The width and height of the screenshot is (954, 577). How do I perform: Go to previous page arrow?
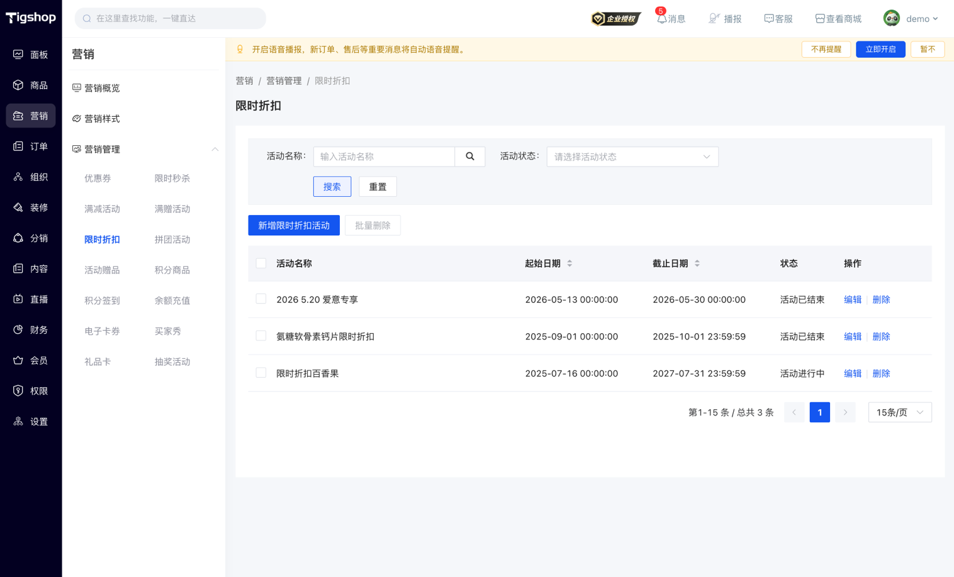click(x=794, y=412)
